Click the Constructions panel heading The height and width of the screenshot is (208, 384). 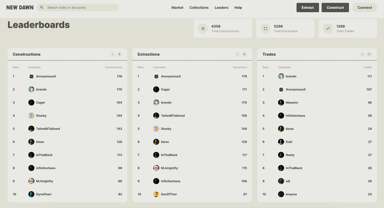[27, 54]
